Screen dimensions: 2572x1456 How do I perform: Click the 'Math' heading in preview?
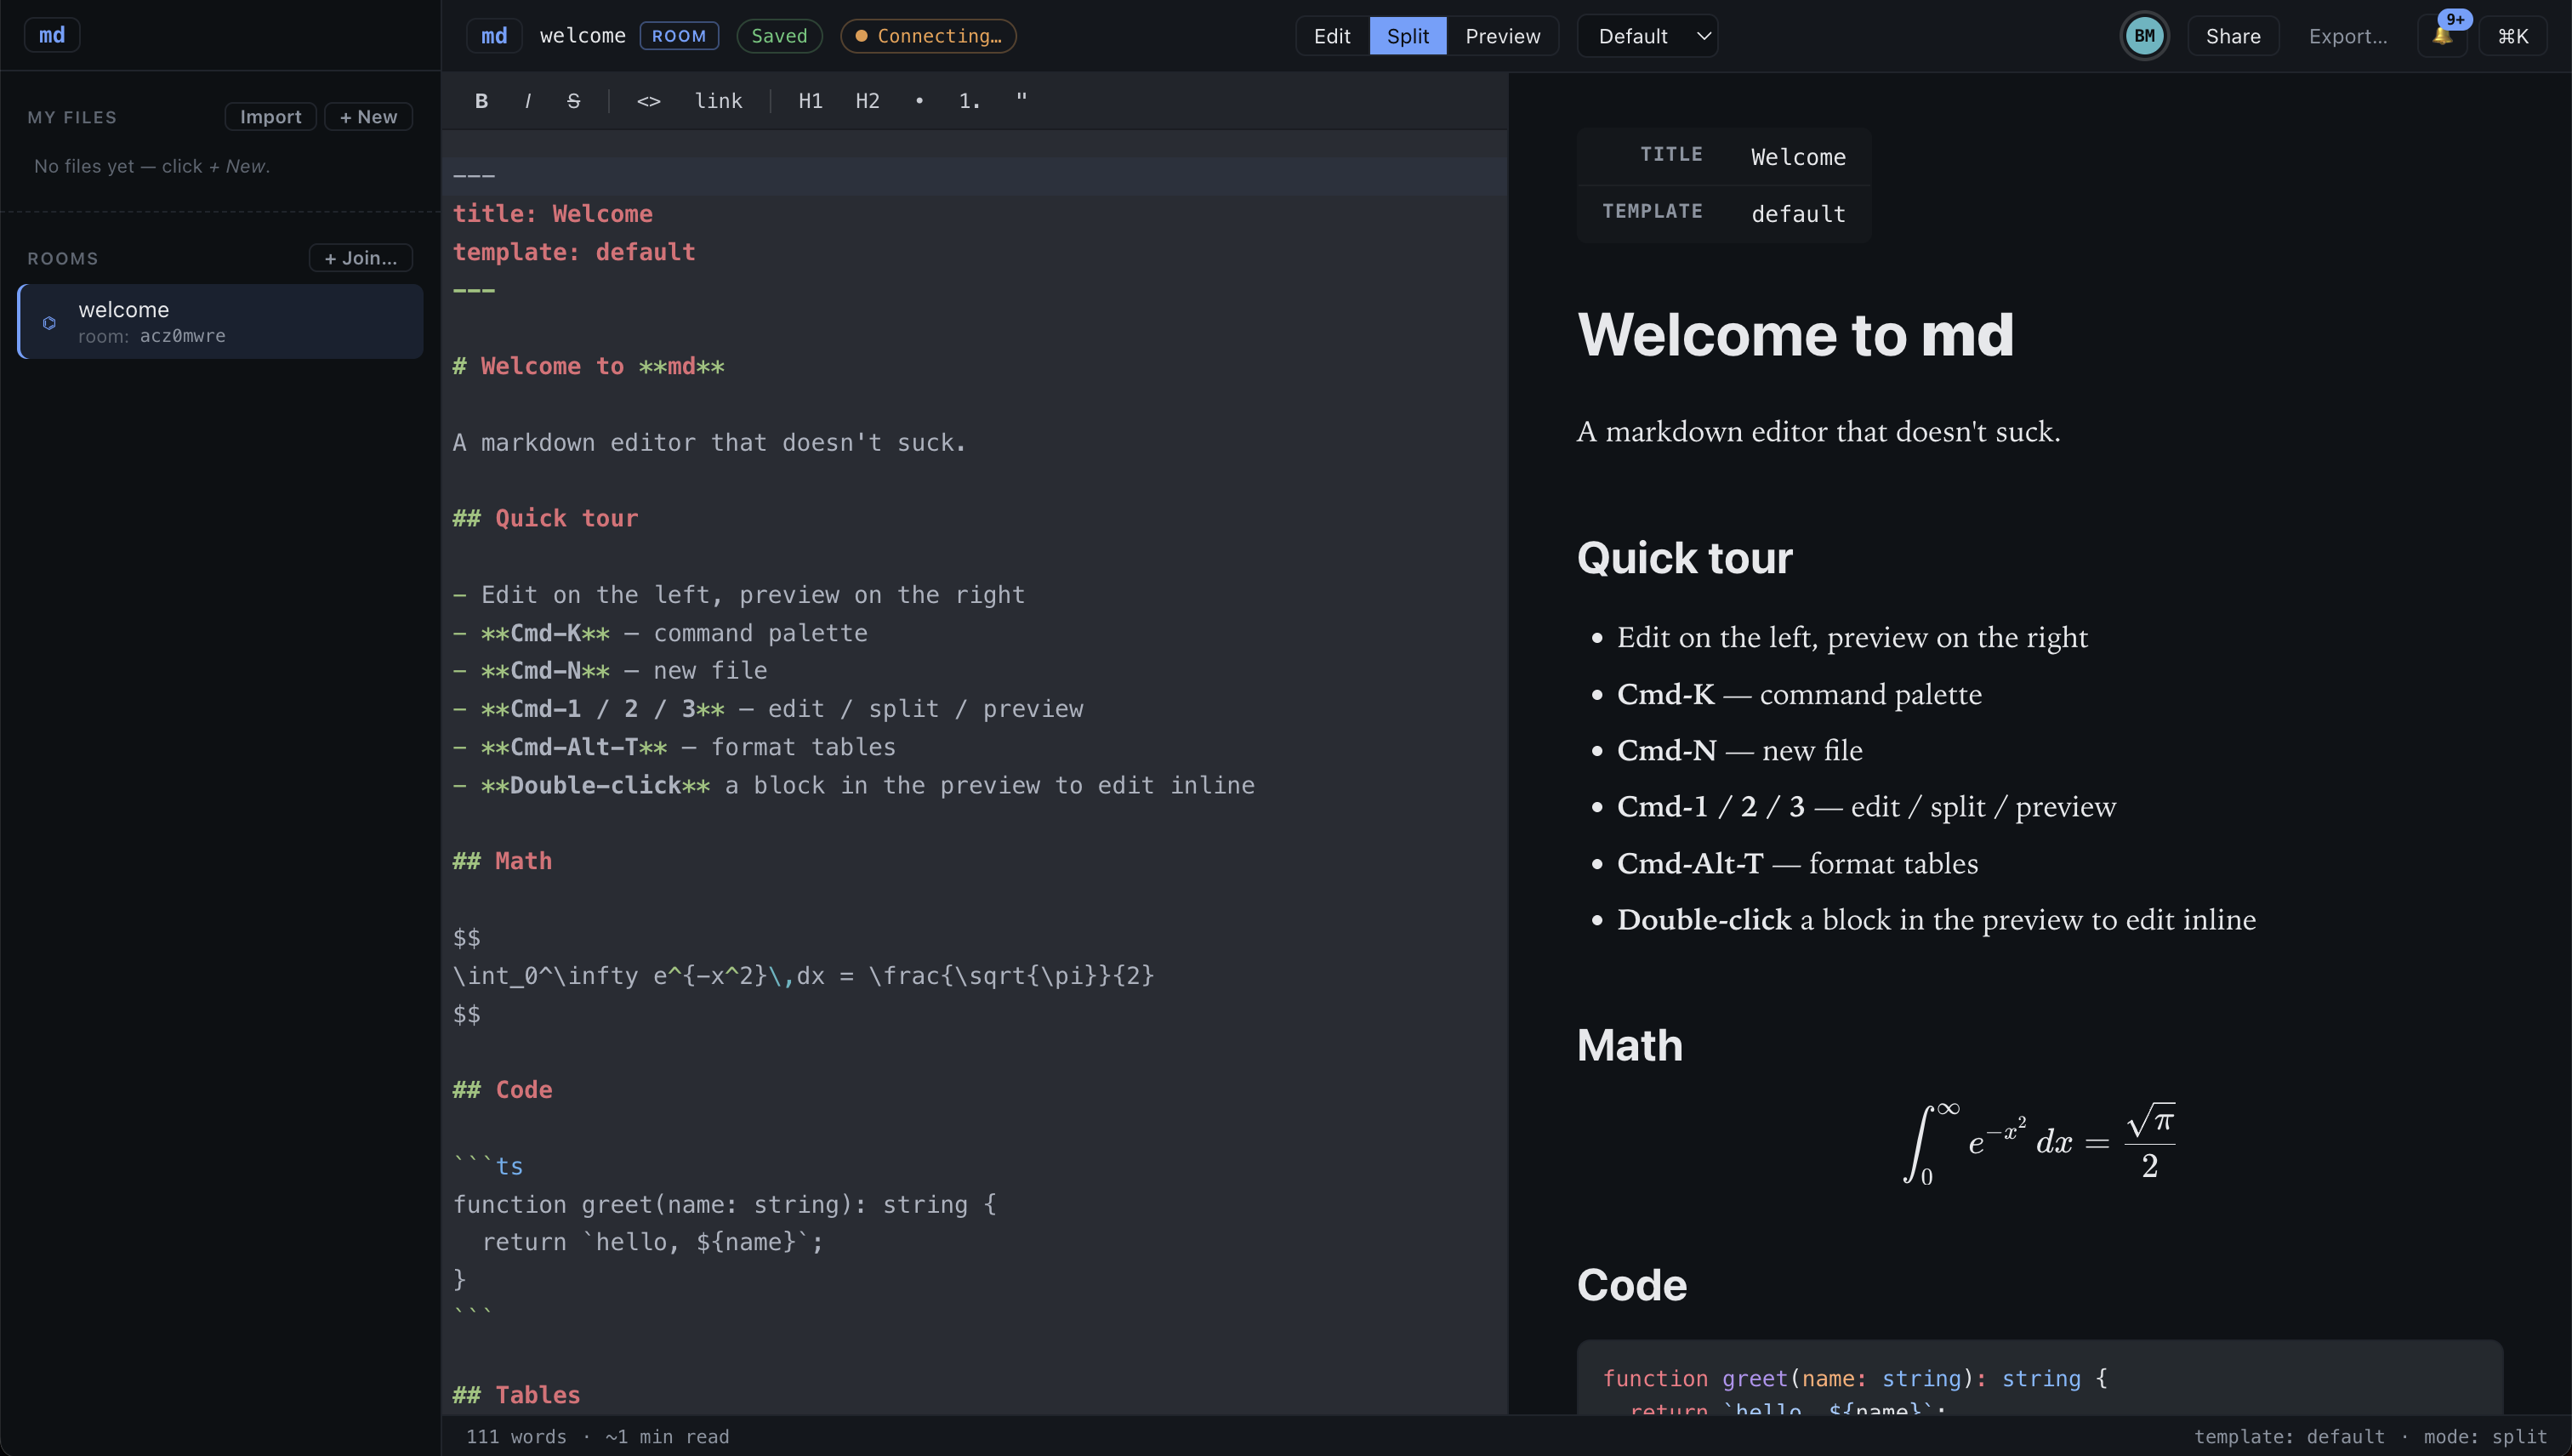tap(1629, 1046)
